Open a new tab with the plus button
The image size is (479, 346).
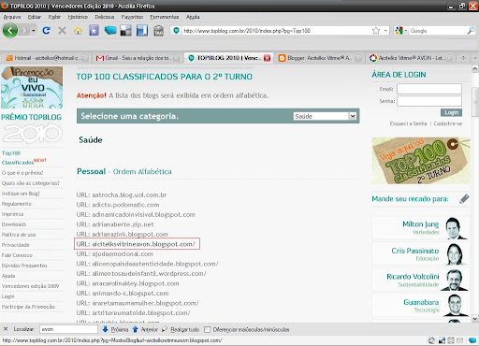pos(463,58)
